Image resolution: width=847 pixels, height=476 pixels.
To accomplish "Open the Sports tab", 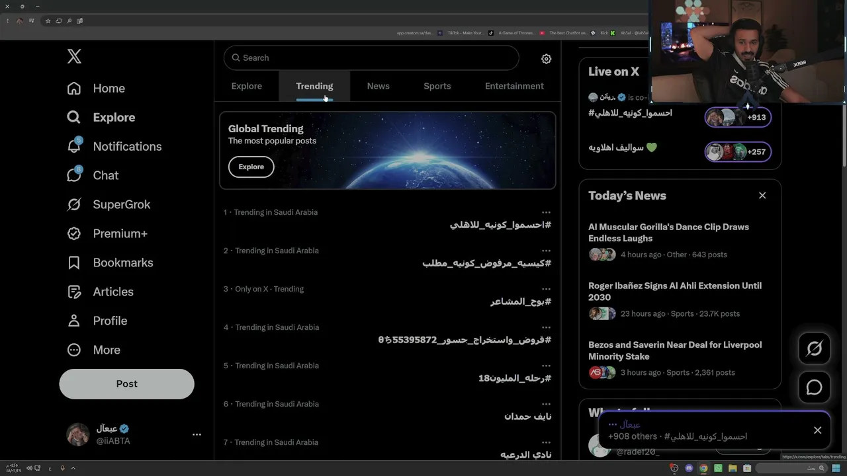I will 437,86.
